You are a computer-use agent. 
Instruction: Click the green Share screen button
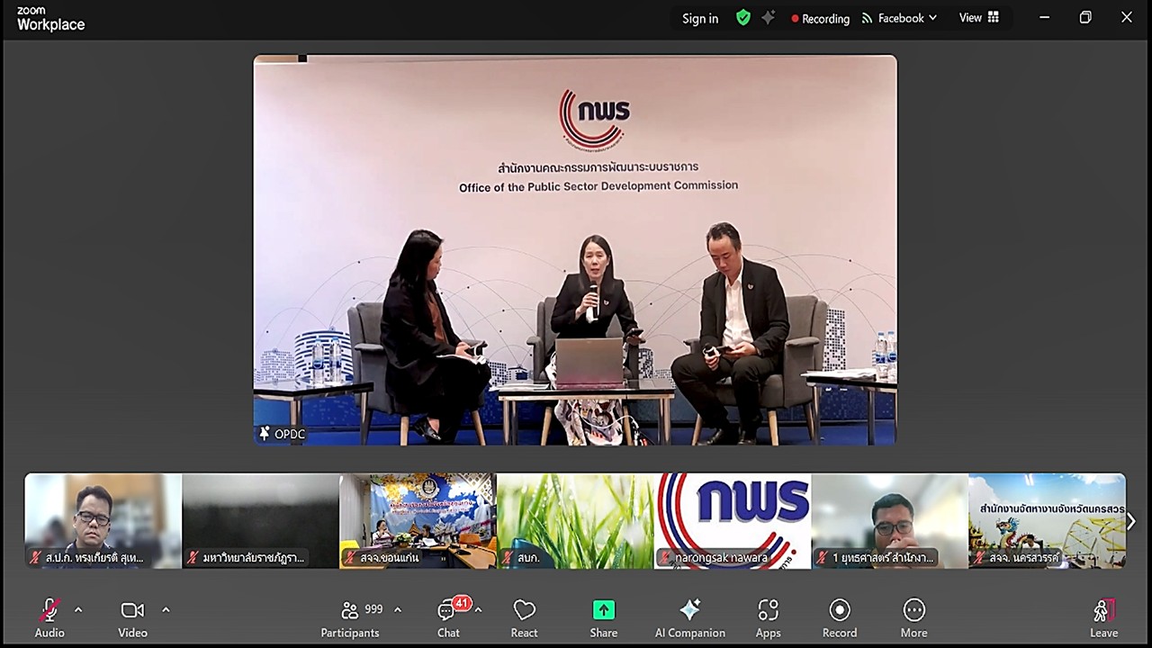tap(604, 618)
